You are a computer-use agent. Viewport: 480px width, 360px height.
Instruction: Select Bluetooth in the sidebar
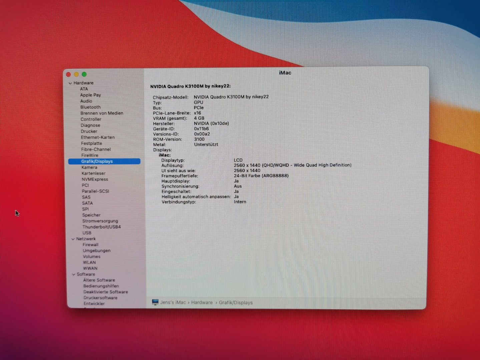click(90, 107)
